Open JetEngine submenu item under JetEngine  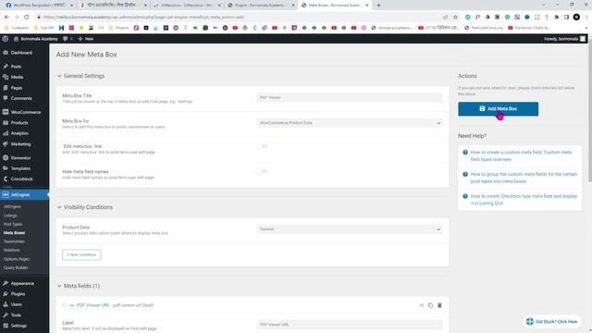tap(12, 207)
